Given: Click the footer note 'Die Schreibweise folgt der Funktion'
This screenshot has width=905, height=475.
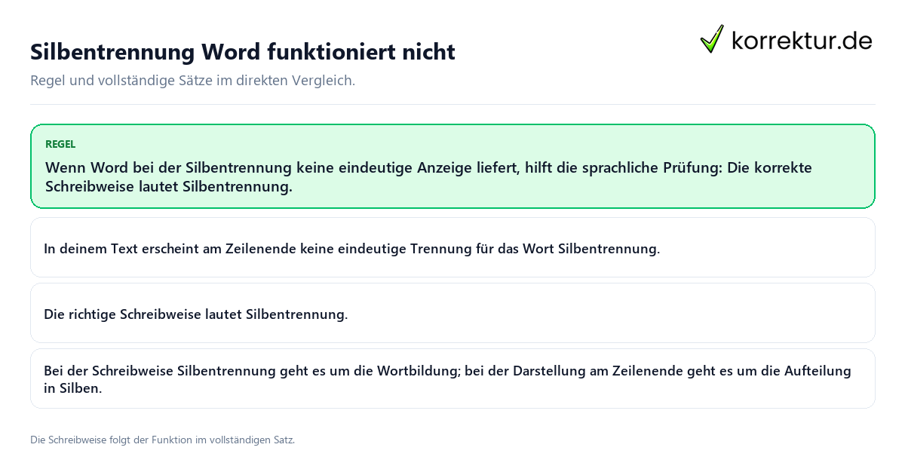Looking at the screenshot, I should 162,440.
